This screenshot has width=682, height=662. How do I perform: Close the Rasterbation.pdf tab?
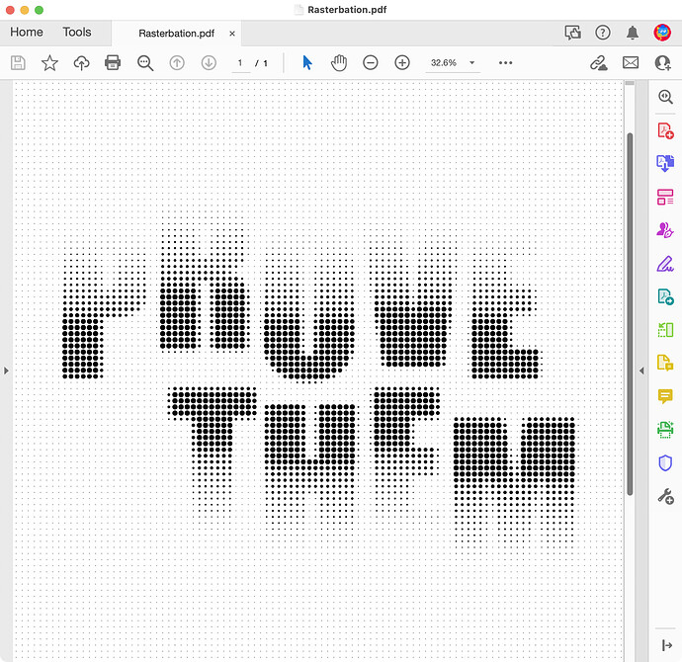coord(232,34)
